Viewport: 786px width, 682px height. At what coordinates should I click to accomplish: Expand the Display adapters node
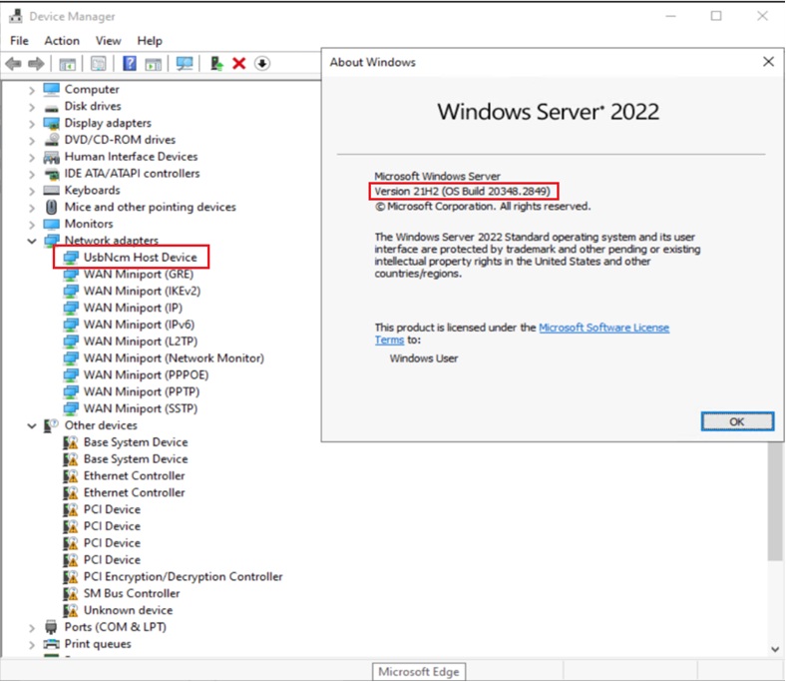pos(32,124)
